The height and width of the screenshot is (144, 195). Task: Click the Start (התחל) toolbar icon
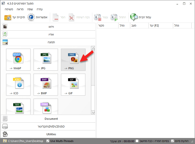(x=114, y=17)
